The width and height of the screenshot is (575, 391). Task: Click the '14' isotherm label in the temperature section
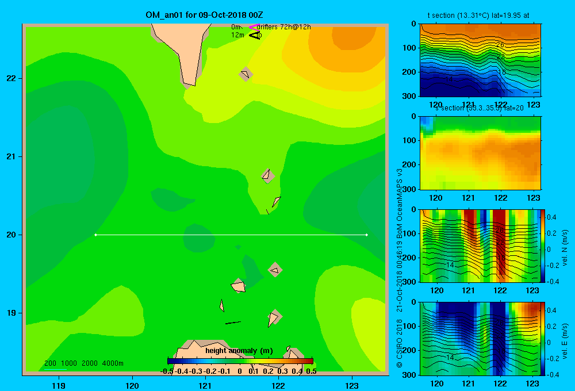click(448, 79)
